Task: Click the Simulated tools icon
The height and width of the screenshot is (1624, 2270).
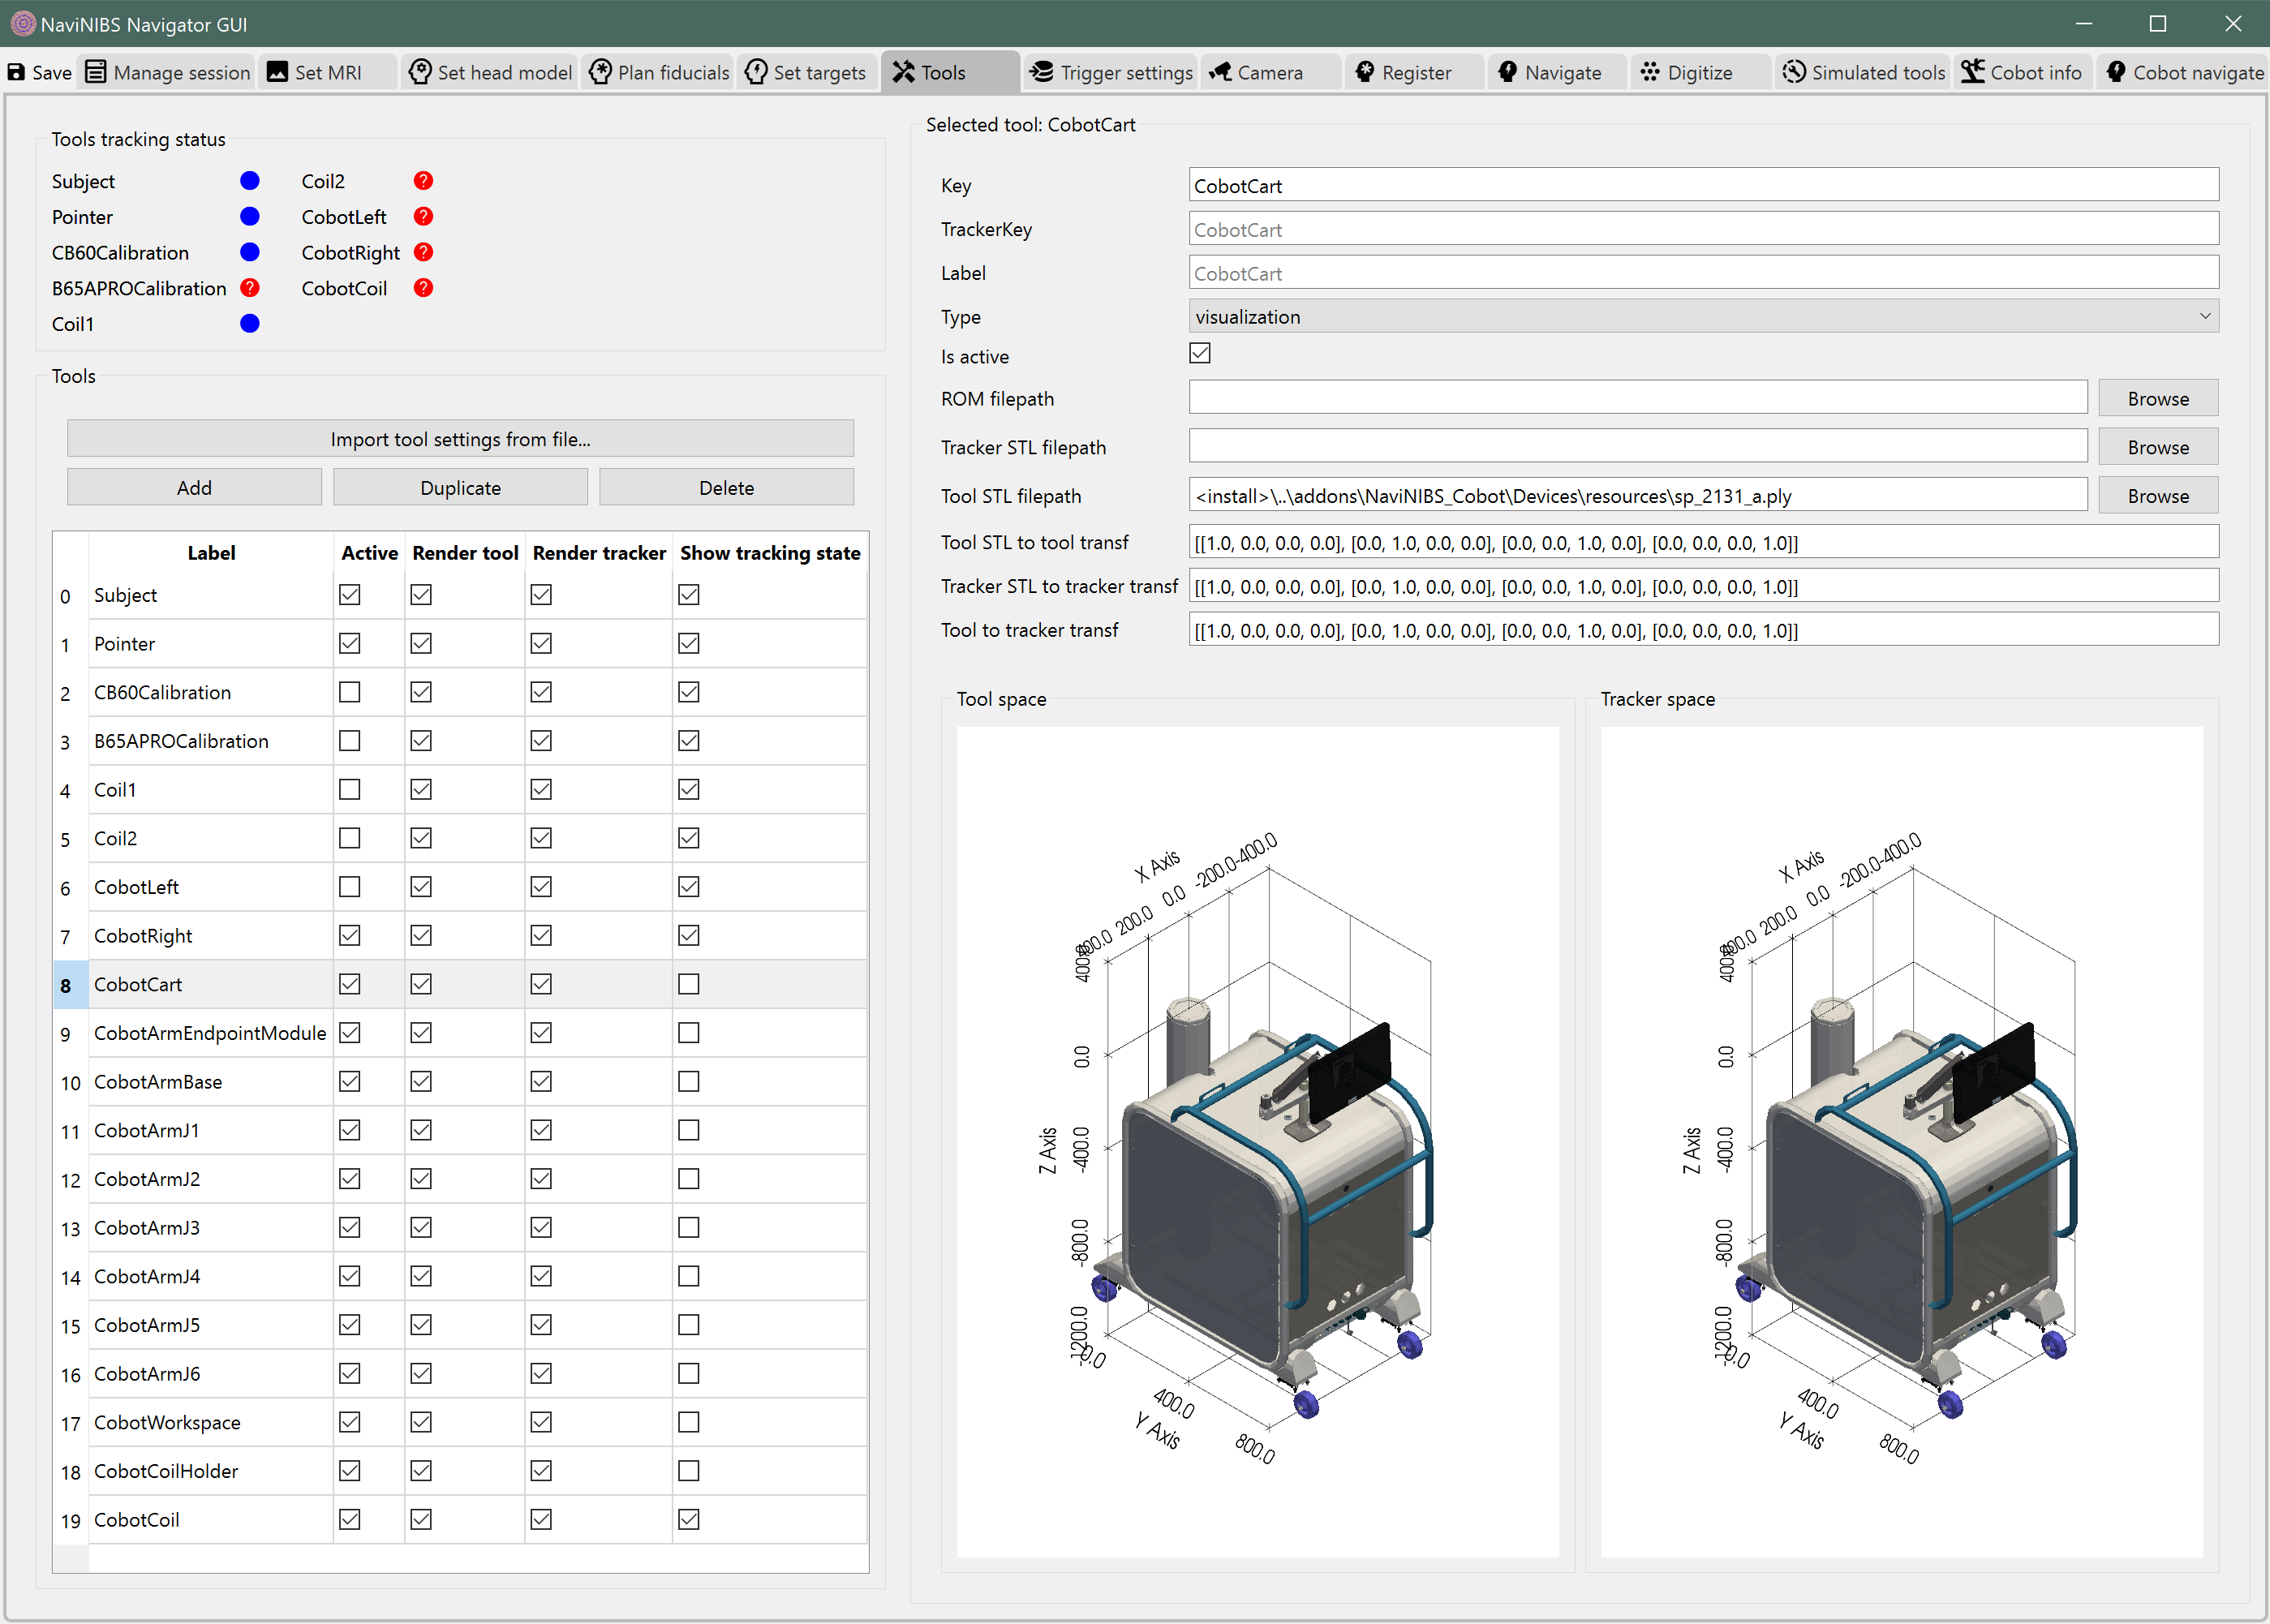Action: [1794, 72]
